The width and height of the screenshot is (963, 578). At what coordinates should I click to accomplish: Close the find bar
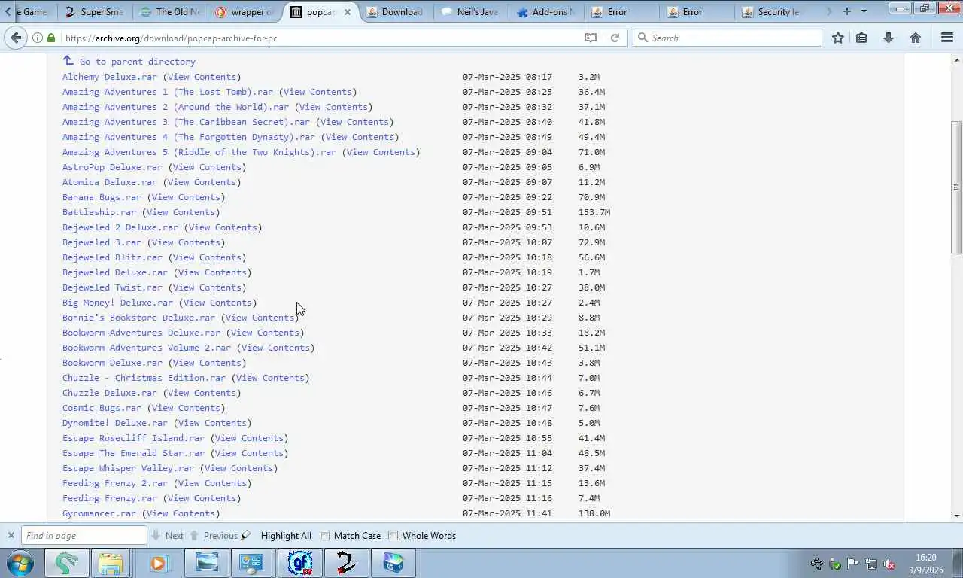click(11, 536)
